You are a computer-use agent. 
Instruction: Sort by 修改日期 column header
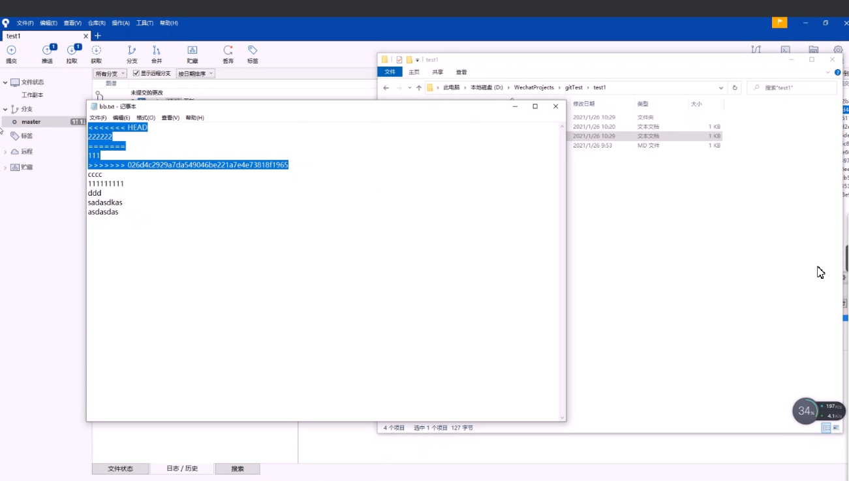583,104
